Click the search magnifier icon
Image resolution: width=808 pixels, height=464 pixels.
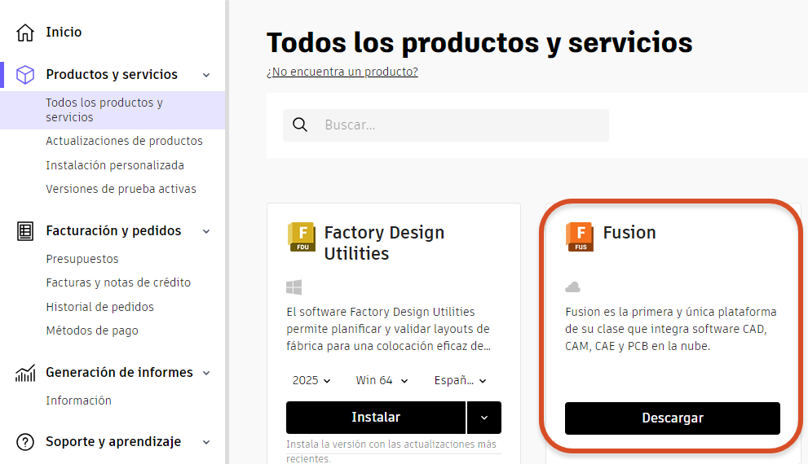point(300,125)
